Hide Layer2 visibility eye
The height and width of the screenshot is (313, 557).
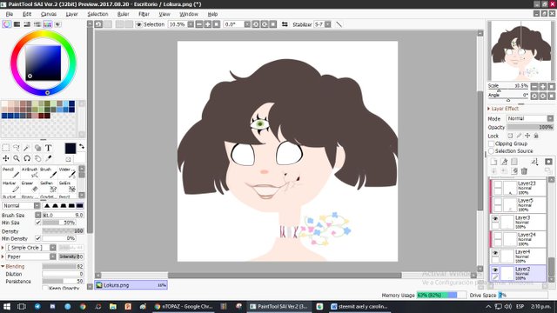(x=495, y=270)
